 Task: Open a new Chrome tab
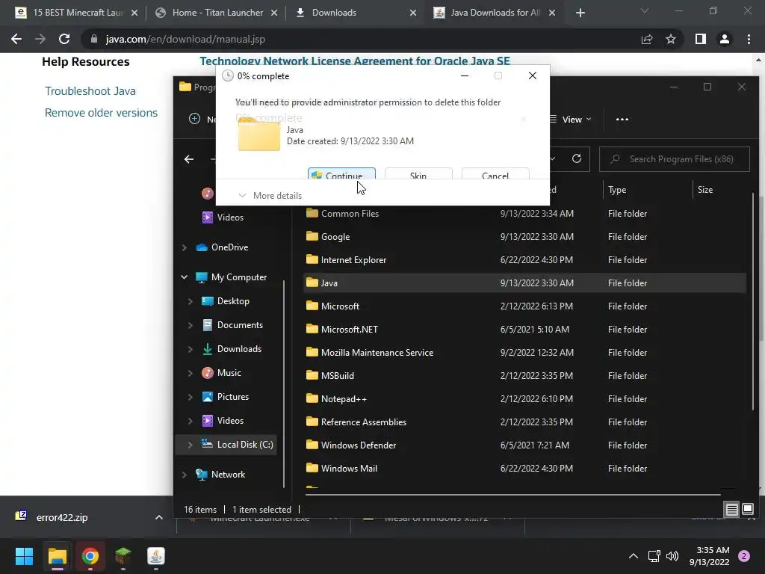pos(580,13)
